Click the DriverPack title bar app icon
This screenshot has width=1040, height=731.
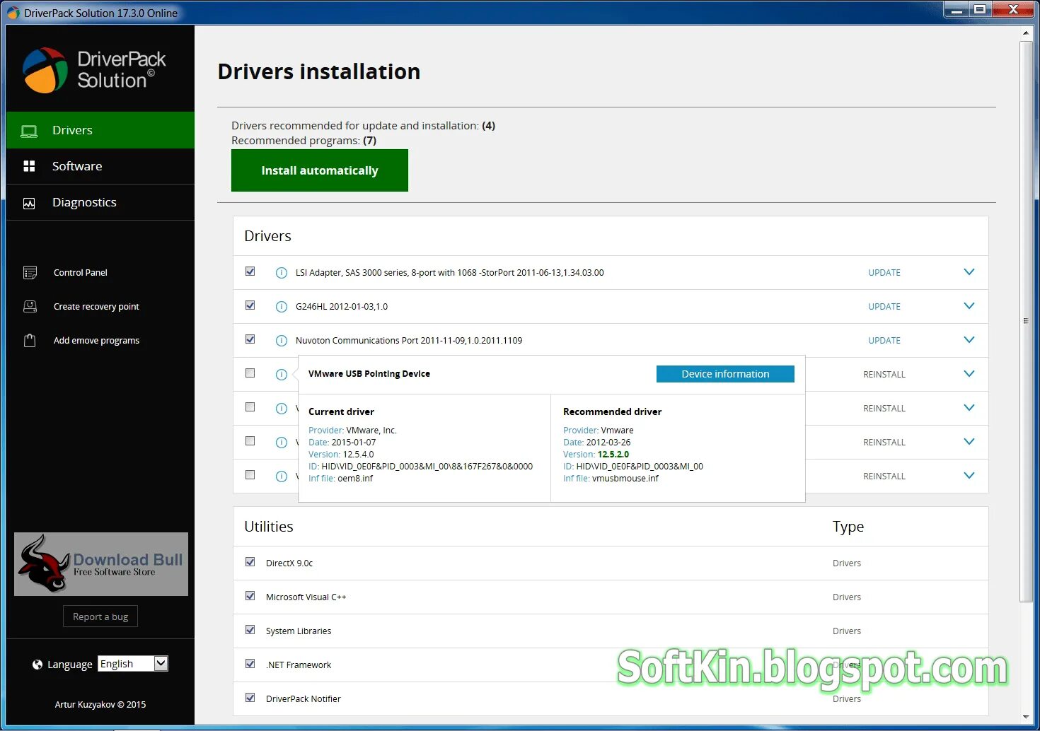[13, 13]
